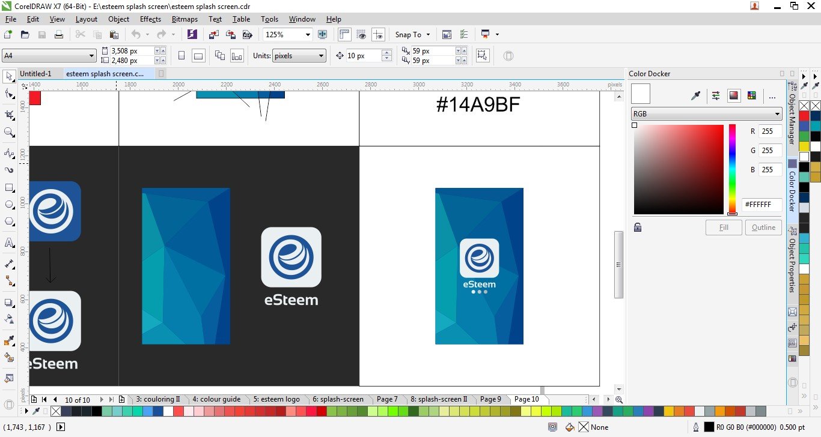Select the Pick tool in toolbox

9,76
